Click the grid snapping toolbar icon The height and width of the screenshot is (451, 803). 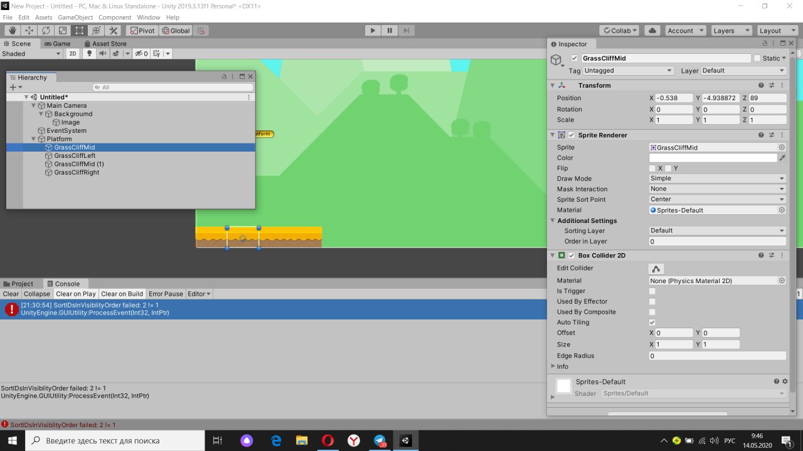(201, 30)
